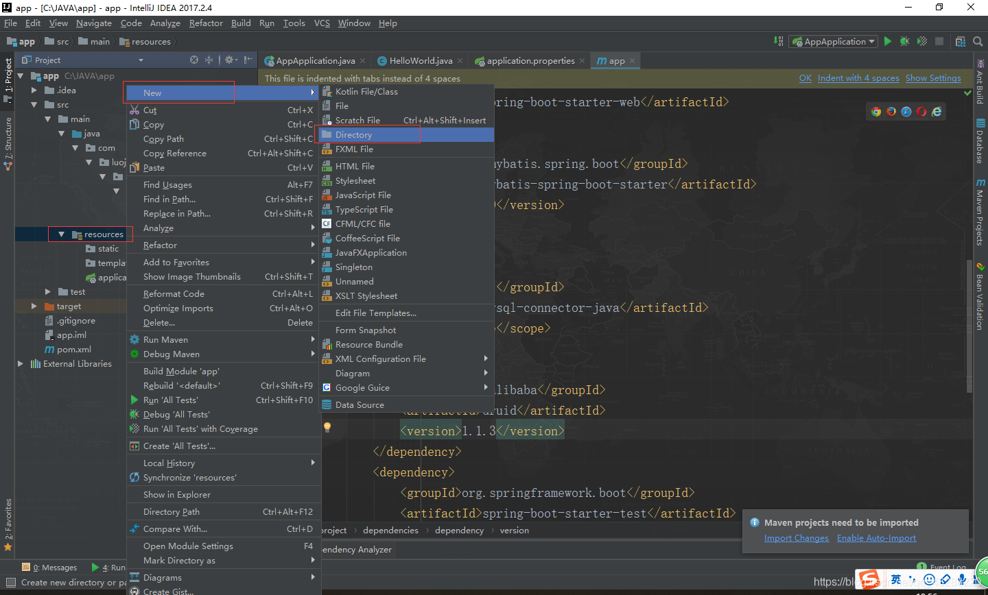Click the gray Stop square icon
Image resolution: width=988 pixels, height=595 pixels.
(939, 41)
